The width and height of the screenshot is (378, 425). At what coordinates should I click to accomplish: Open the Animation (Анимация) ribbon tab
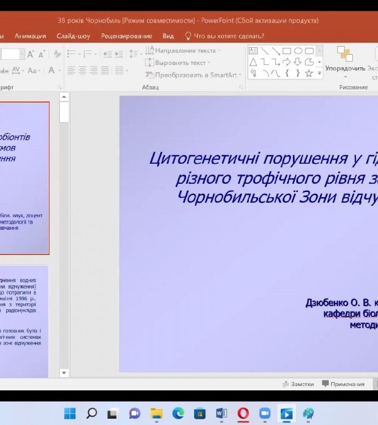(x=30, y=36)
